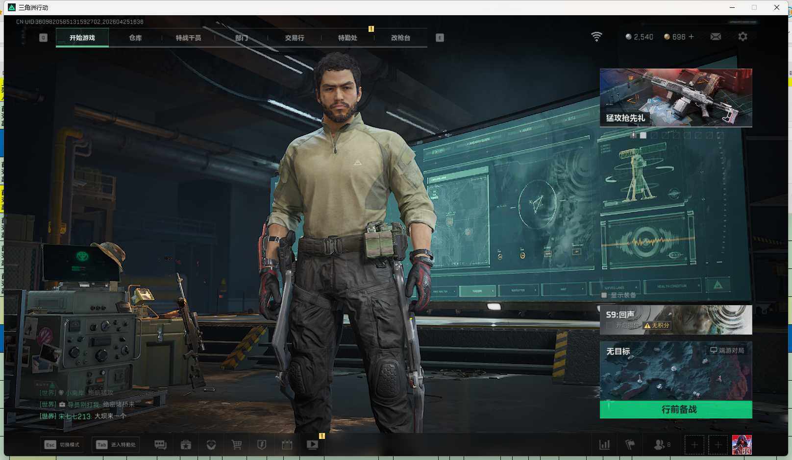Select the 开始游戏 tab
The width and height of the screenshot is (792, 460).
(82, 38)
